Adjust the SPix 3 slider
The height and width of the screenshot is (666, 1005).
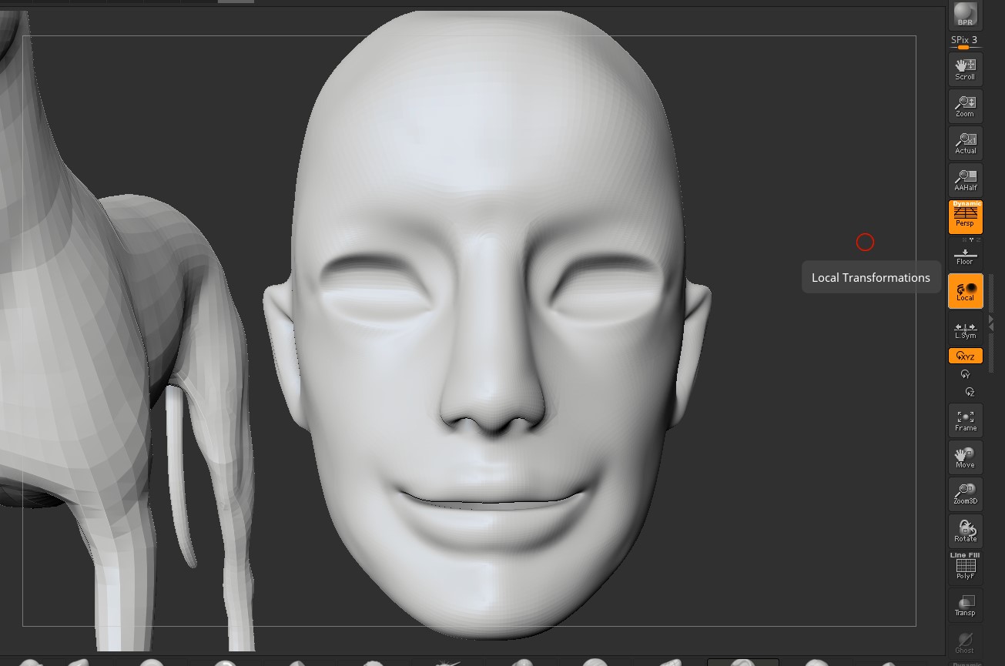965,42
